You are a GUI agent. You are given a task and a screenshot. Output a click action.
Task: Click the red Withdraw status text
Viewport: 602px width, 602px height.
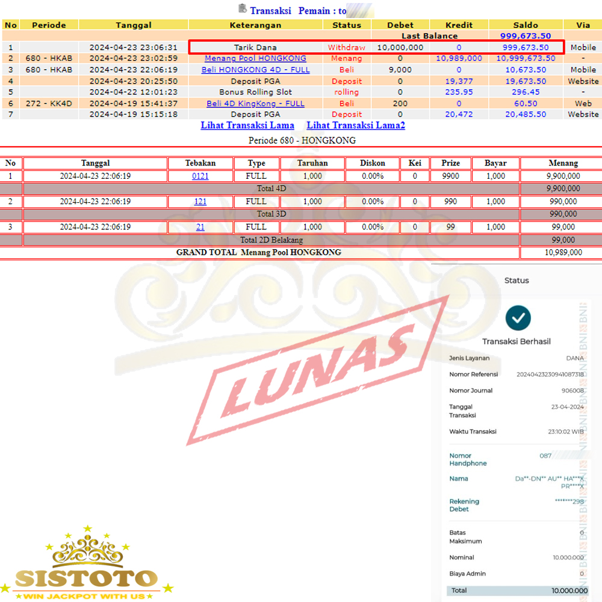click(x=346, y=48)
